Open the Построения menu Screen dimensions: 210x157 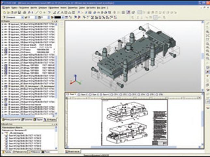pyautogui.click(x=24, y=8)
